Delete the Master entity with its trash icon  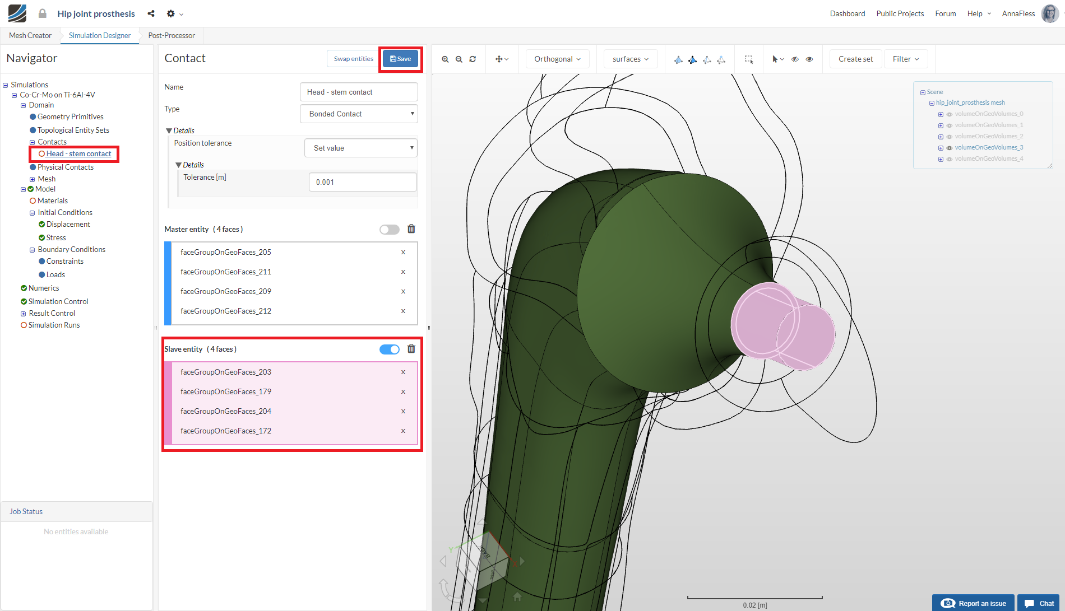pos(411,229)
